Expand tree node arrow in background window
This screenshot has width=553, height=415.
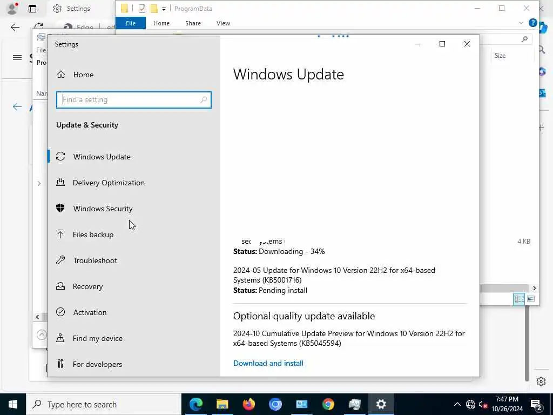[39, 184]
